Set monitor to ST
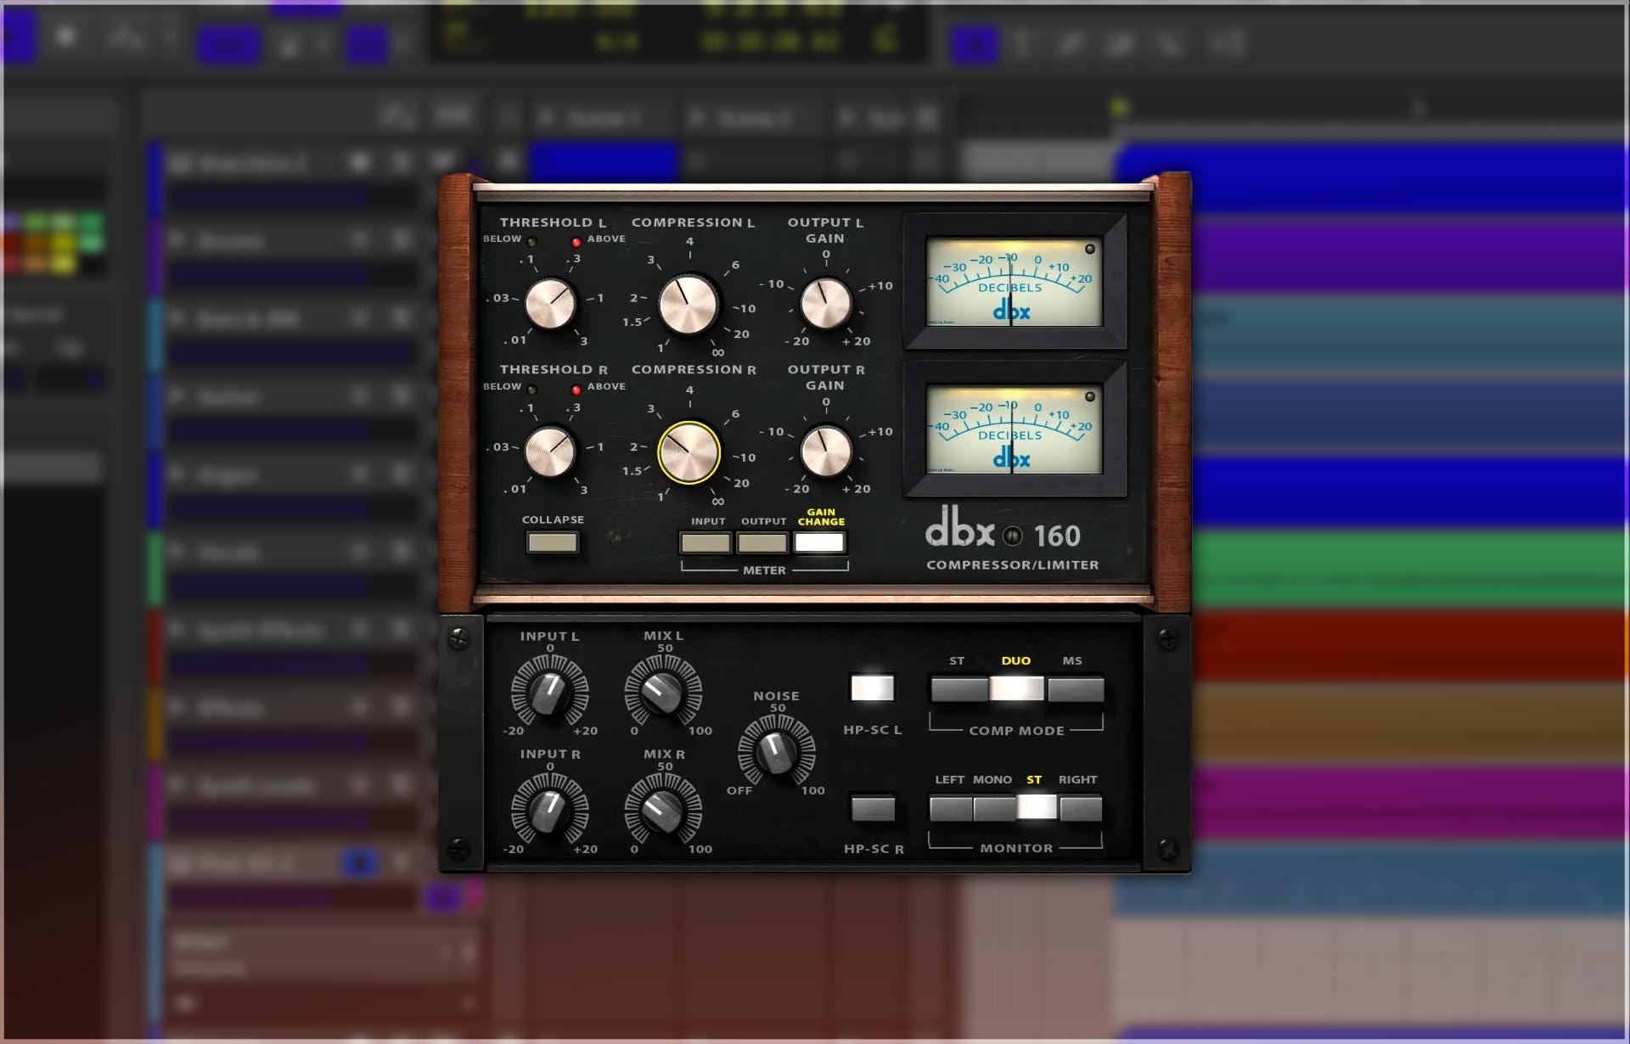 click(1037, 808)
